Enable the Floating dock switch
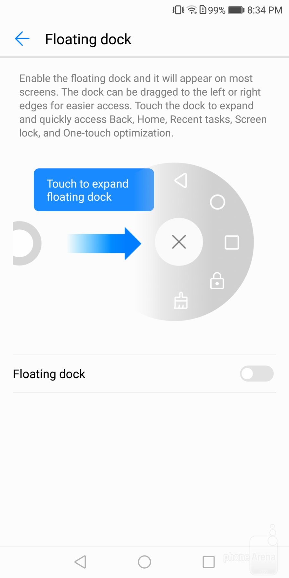This screenshot has height=578, width=289. (x=257, y=374)
